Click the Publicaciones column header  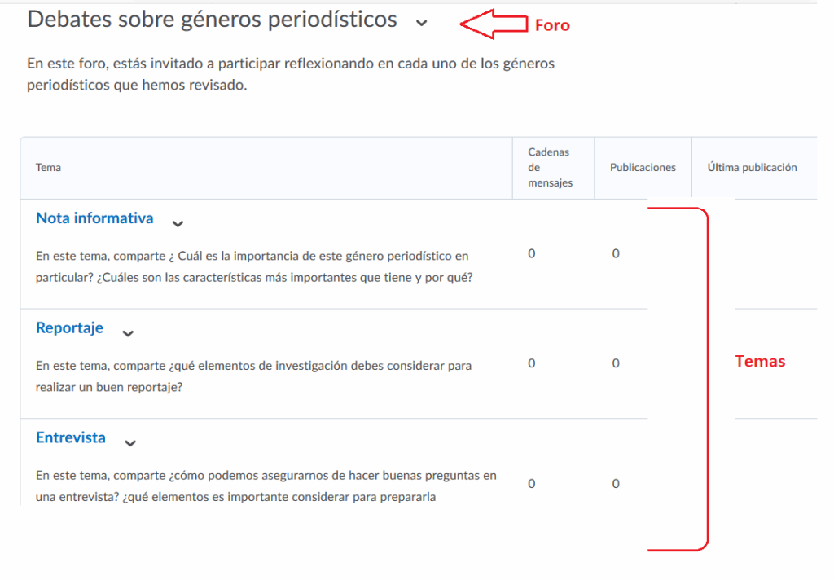643,168
